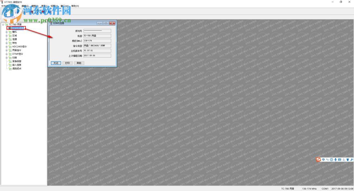Open the 编程 menu
Viewport: 354px width, 191px height.
tap(35, 6)
